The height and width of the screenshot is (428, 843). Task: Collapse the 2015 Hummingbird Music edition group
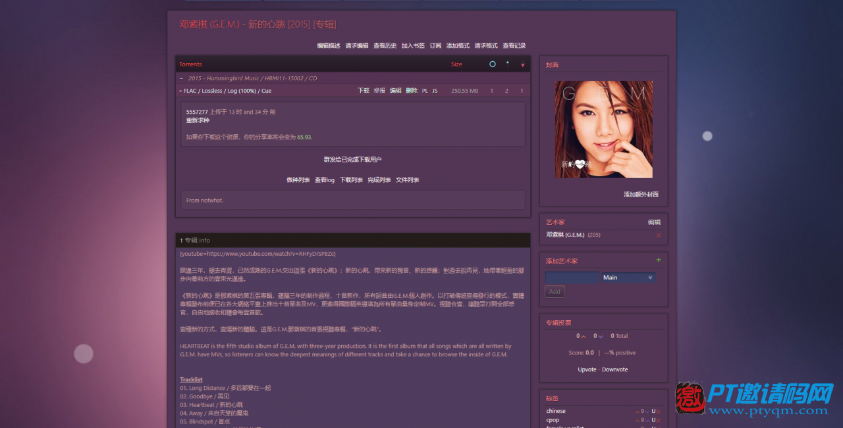click(182, 78)
